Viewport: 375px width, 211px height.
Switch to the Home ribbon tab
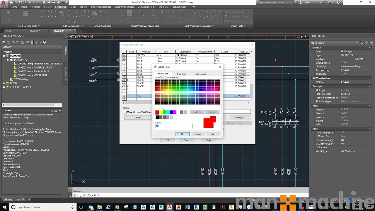[x=14, y=7]
